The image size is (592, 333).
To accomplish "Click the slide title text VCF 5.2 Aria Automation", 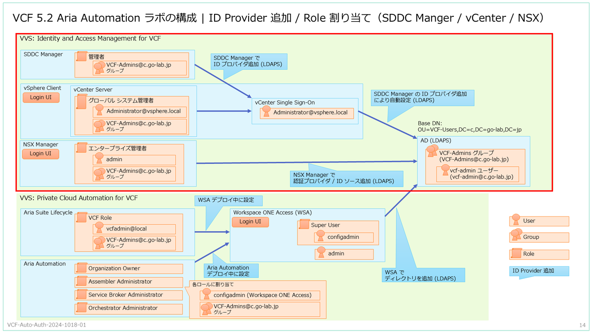I will coord(77,18).
